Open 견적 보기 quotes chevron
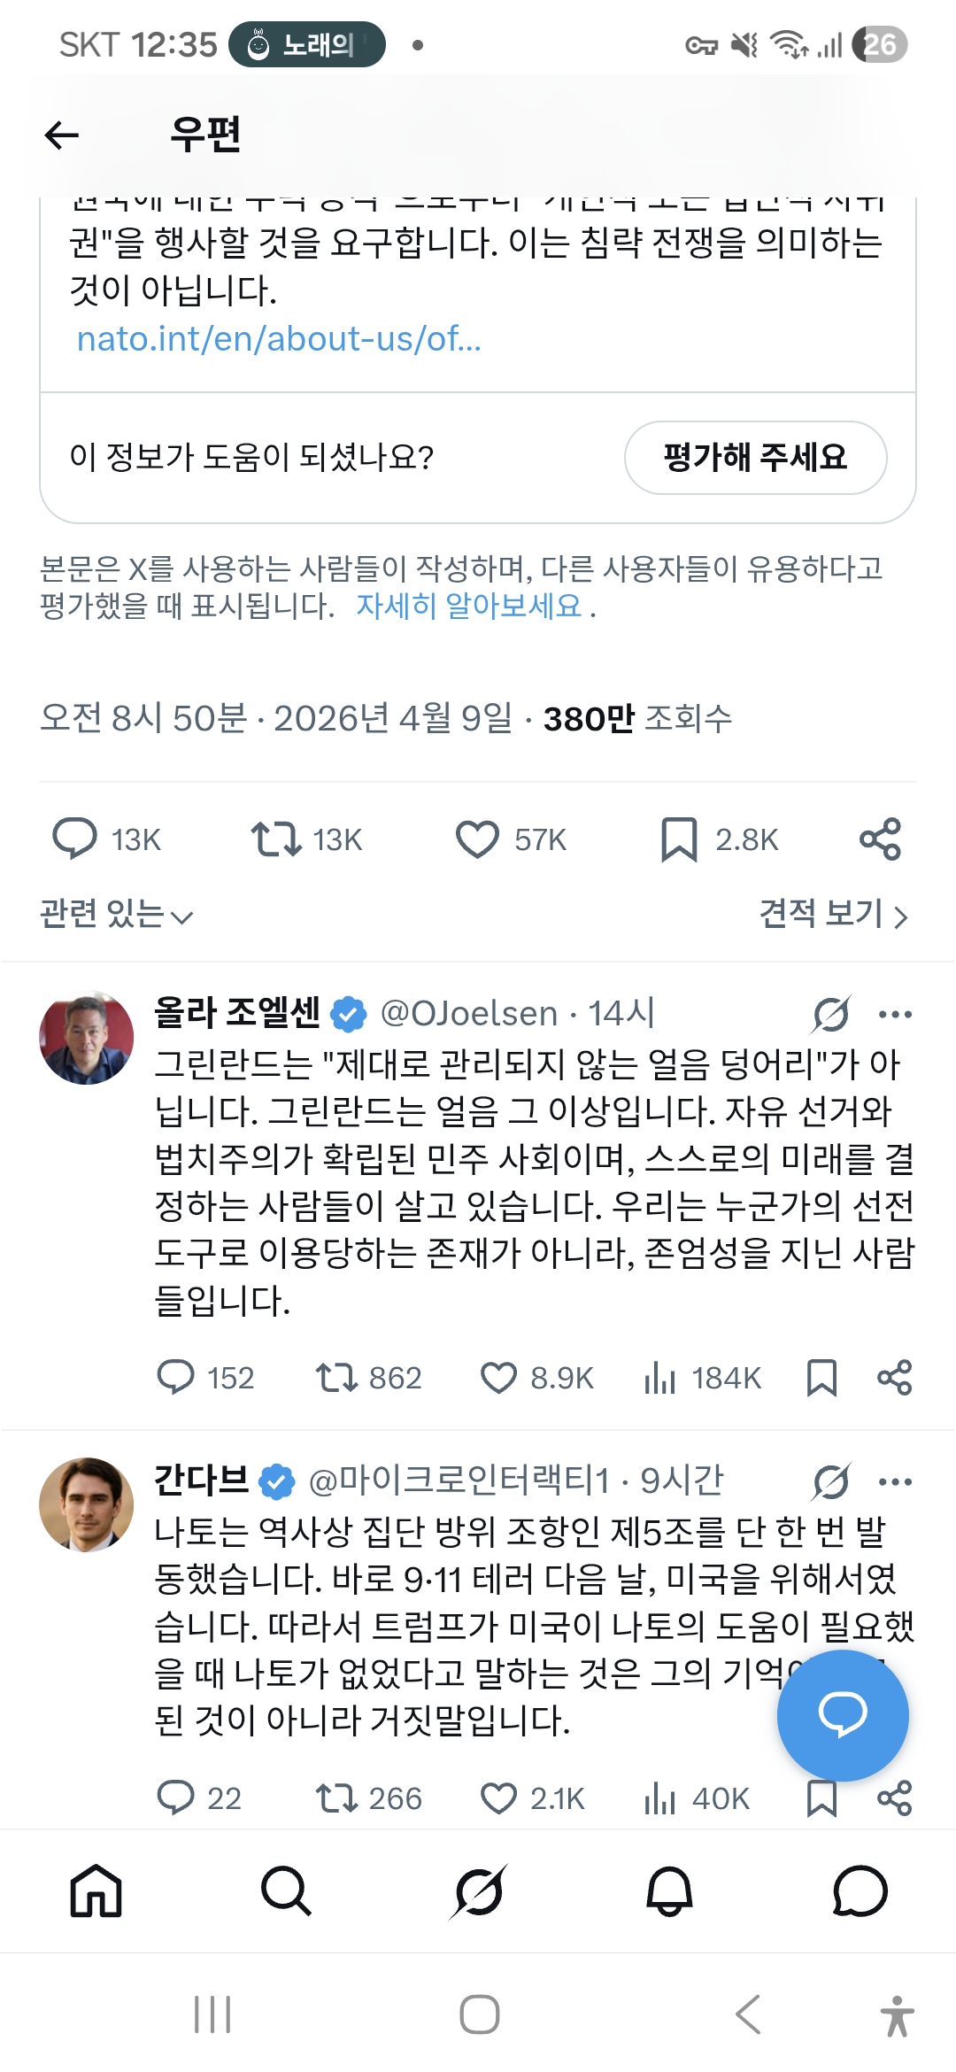The height and width of the screenshot is (2072, 956). tap(834, 914)
